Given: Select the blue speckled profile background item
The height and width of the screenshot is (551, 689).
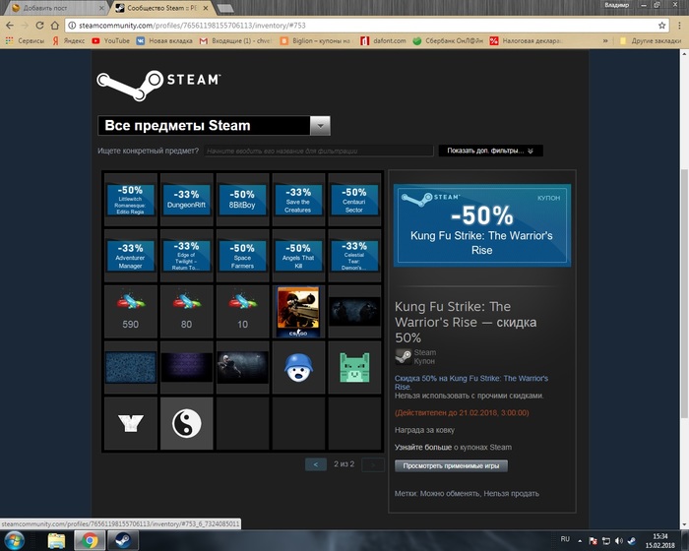Looking at the screenshot, I should [x=131, y=367].
